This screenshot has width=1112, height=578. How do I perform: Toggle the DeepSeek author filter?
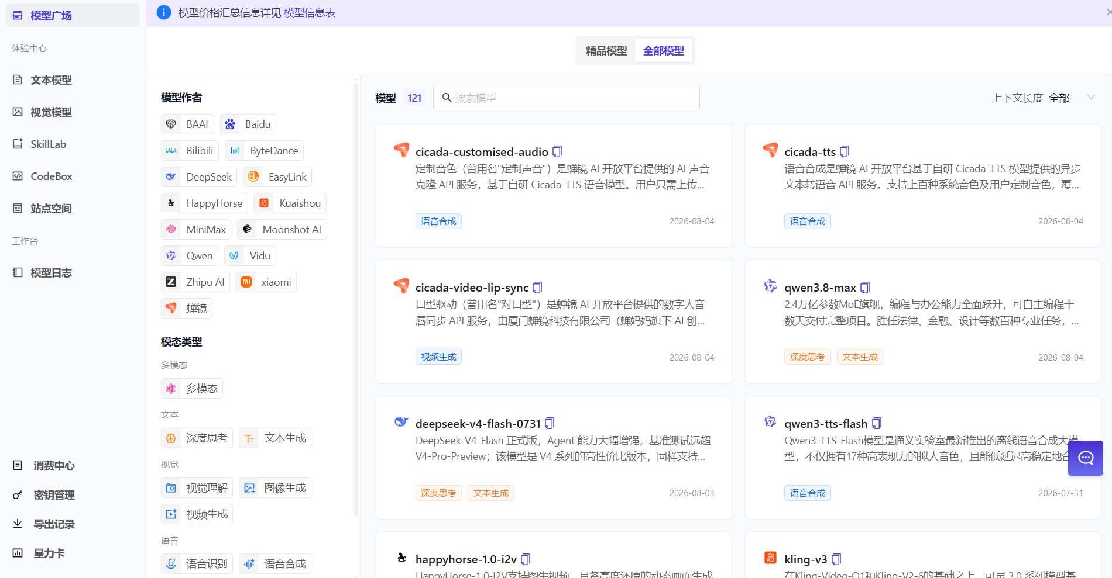pyautogui.click(x=199, y=176)
